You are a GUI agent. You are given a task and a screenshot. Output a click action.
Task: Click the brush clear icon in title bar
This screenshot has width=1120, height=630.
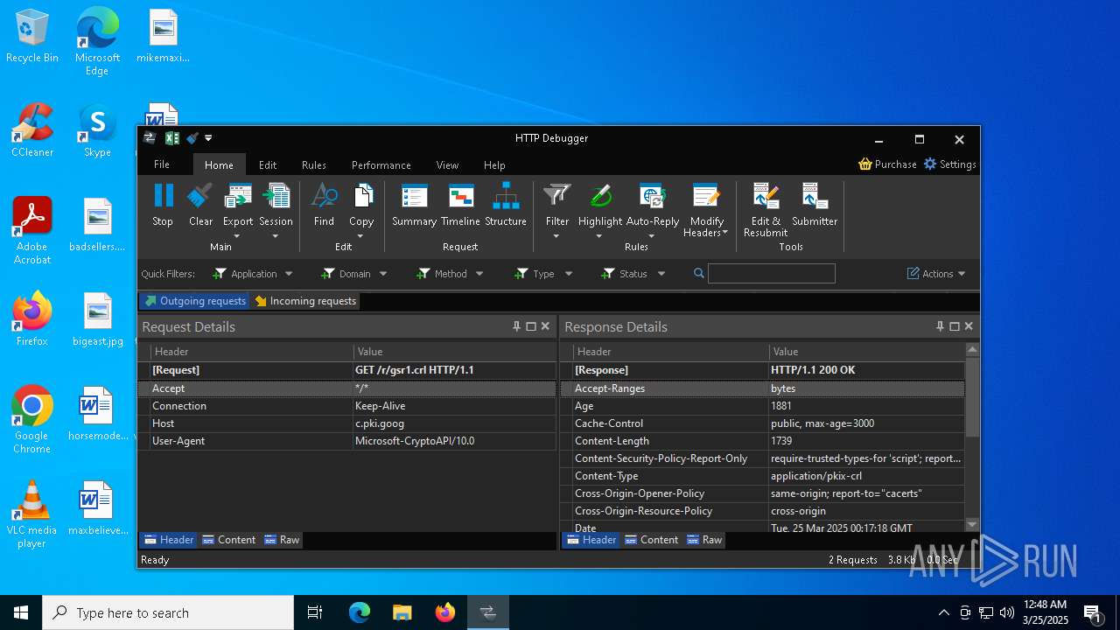[192, 138]
